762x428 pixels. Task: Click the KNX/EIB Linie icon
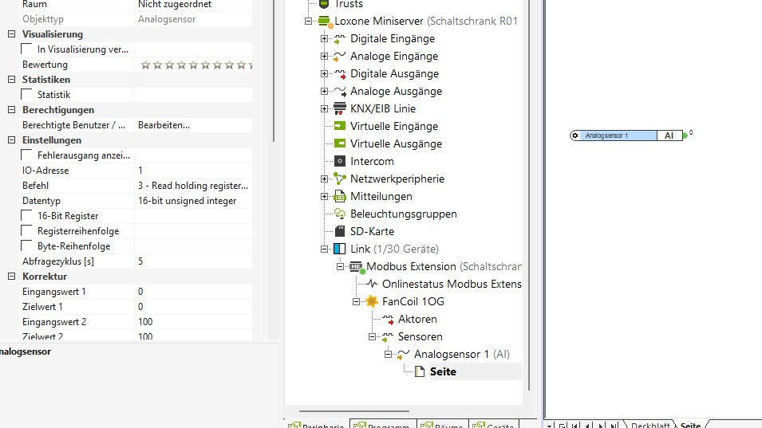click(340, 108)
